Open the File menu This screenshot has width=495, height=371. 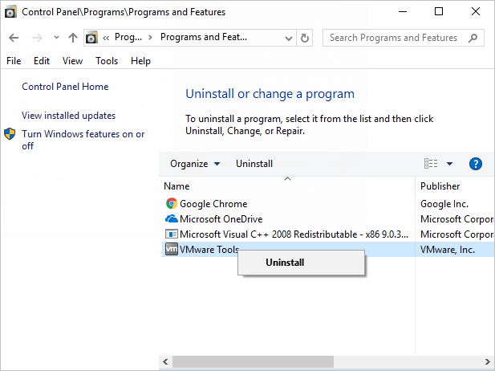14,61
